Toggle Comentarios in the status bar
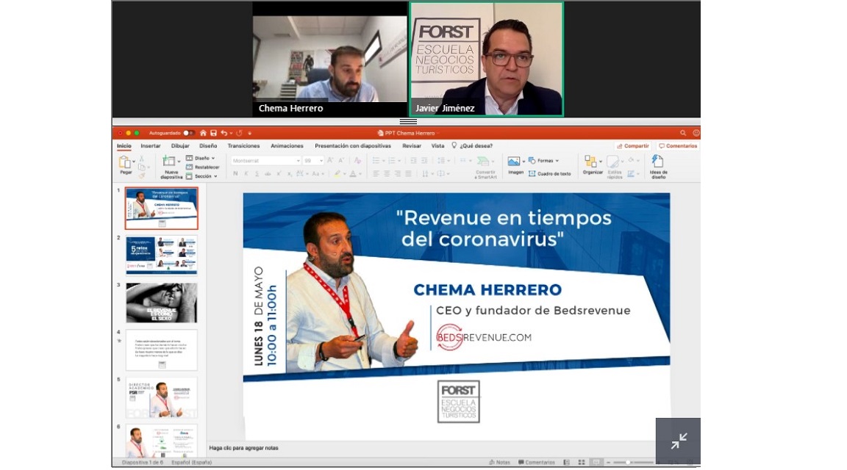Image resolution: width=847 pixels, height=470 pixels. (537, 463)
